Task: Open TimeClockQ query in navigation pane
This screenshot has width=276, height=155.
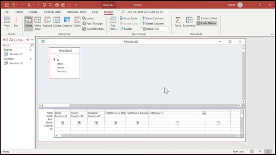Action: pyautogui.click(x=16, y=63)
